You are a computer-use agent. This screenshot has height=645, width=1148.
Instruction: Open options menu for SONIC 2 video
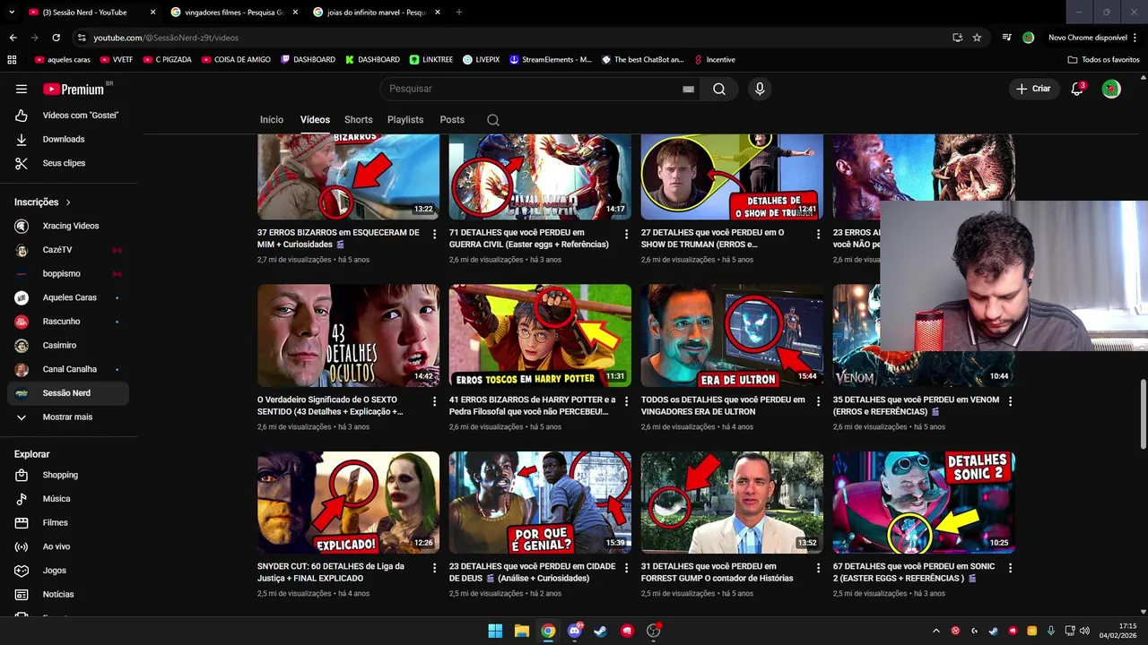coord(1010,568)
